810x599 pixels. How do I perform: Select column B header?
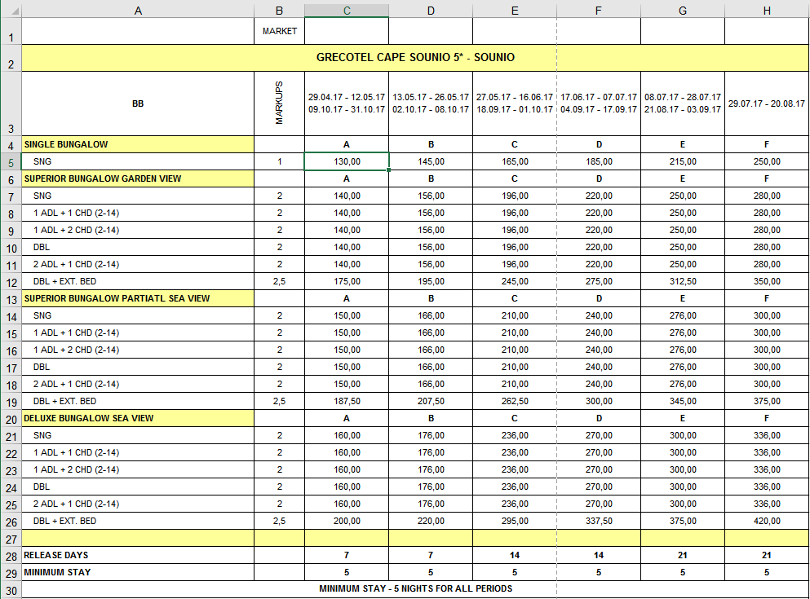(x=280, y=11)
